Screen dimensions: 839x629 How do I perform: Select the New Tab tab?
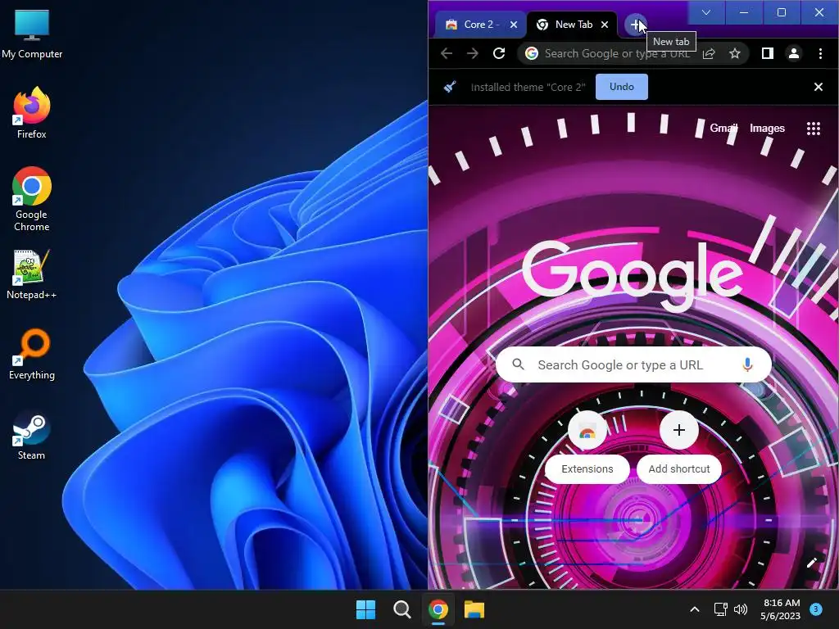pos(573,25)
